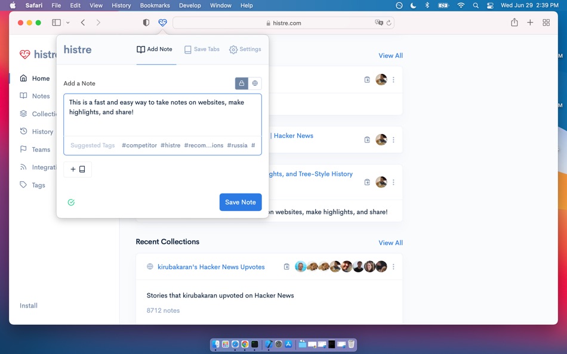Set note to public with globe toggle
Screen dimensions: 567x354
pyautogui.click(x=255, y=83)
